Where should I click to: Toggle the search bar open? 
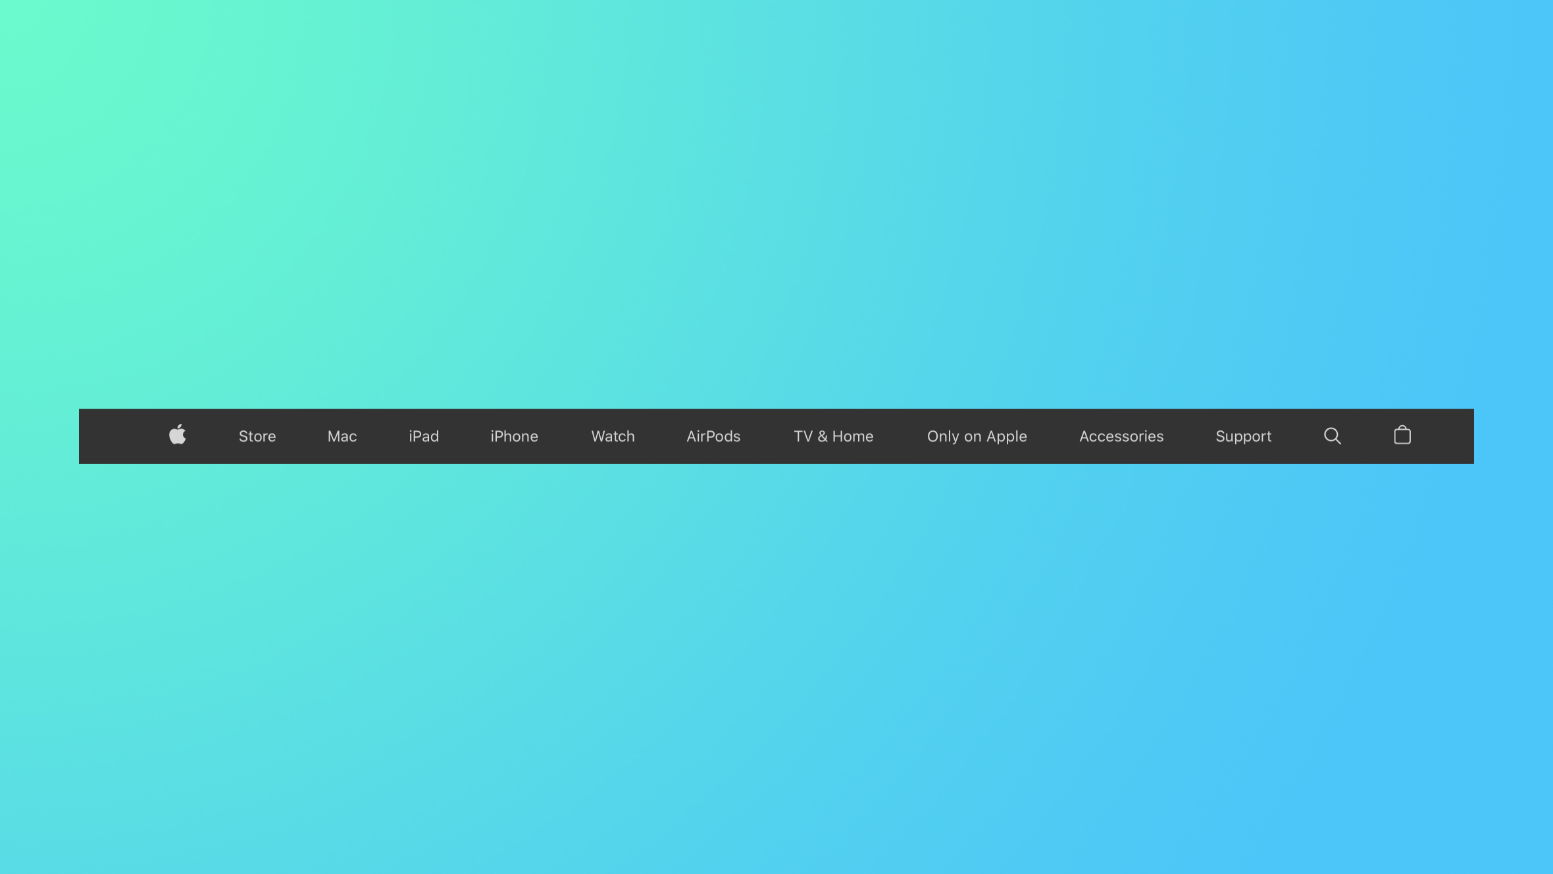[x=1332, y=436]
